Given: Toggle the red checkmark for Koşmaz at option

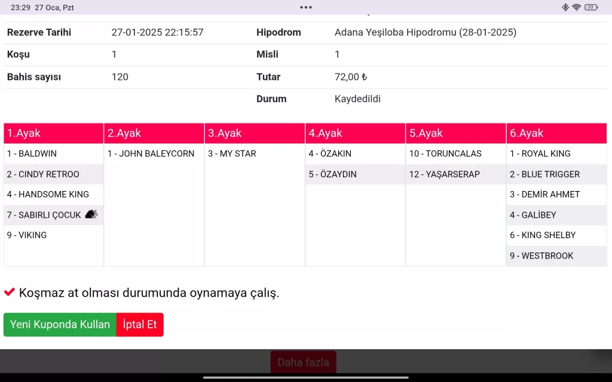Looking at the screenshot, I should pos(10,292).
